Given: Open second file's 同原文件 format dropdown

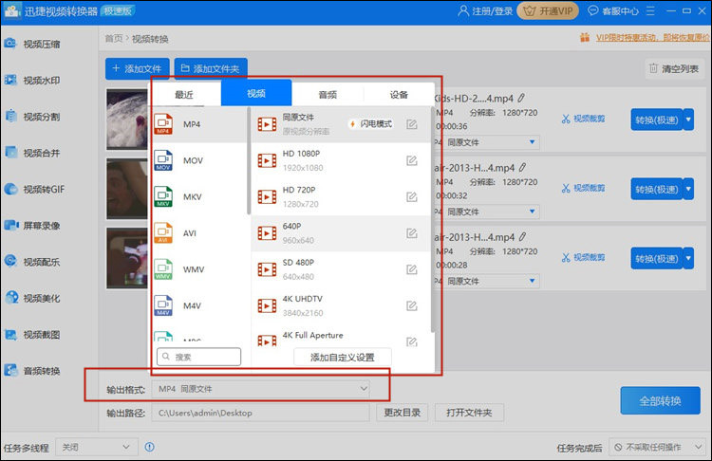Looking at the screenshot, I should tap(487, 212).
